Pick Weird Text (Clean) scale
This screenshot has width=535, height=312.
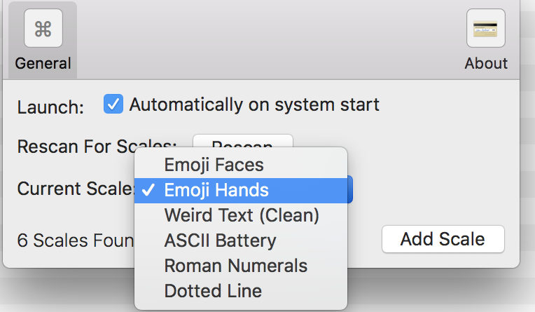click(x=241, y=216)
